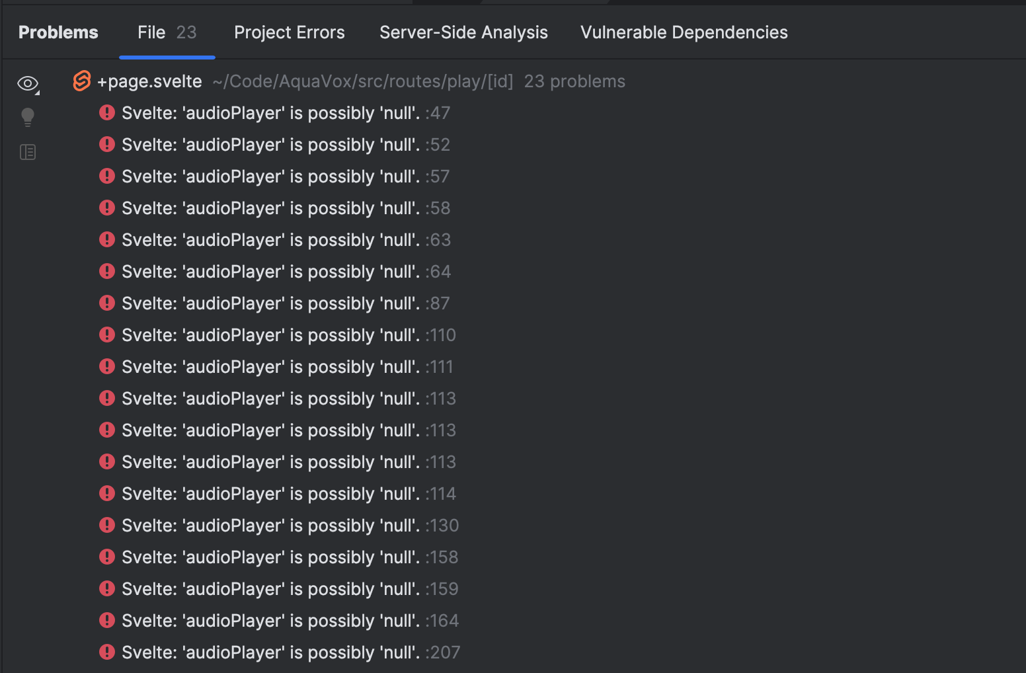1026x673 pixels.
Task: Click the error icon beside the :87 entry
Action: coord(106,303)
